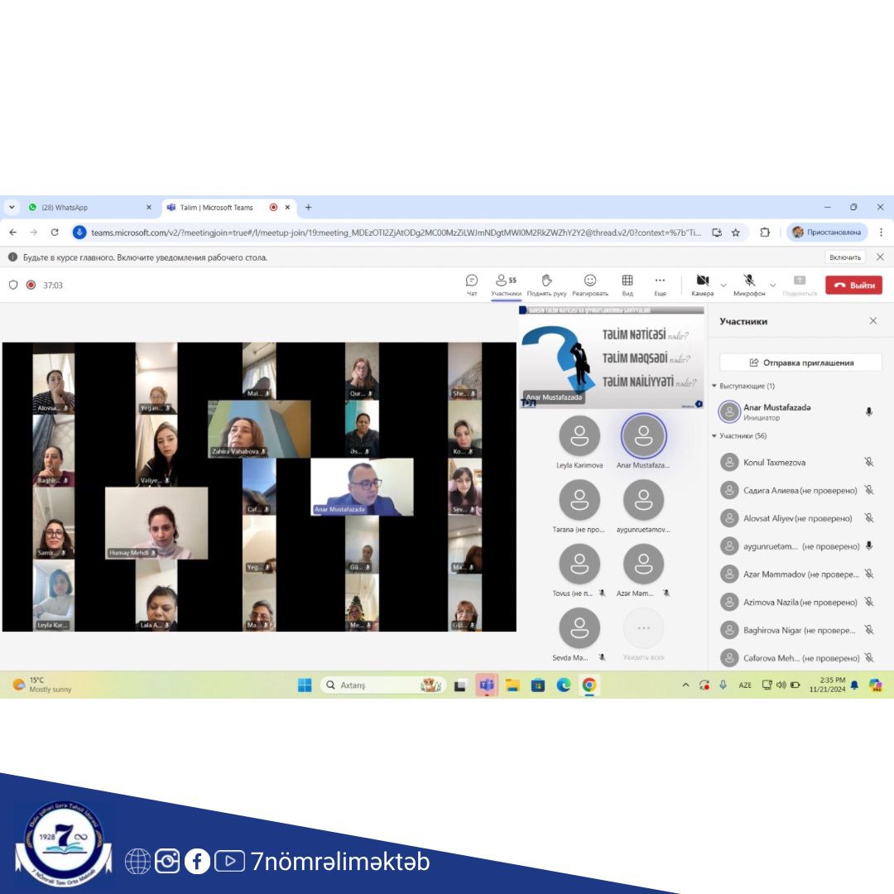The image size is (894, 894).
Task: Toggle the Участники participants panel button
Action: tap(506, 285)
